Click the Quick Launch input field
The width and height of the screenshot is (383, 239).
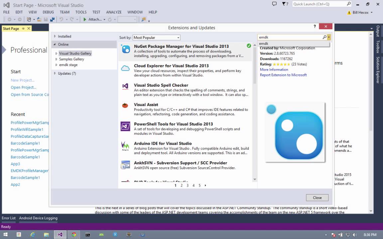pos(319,4)
